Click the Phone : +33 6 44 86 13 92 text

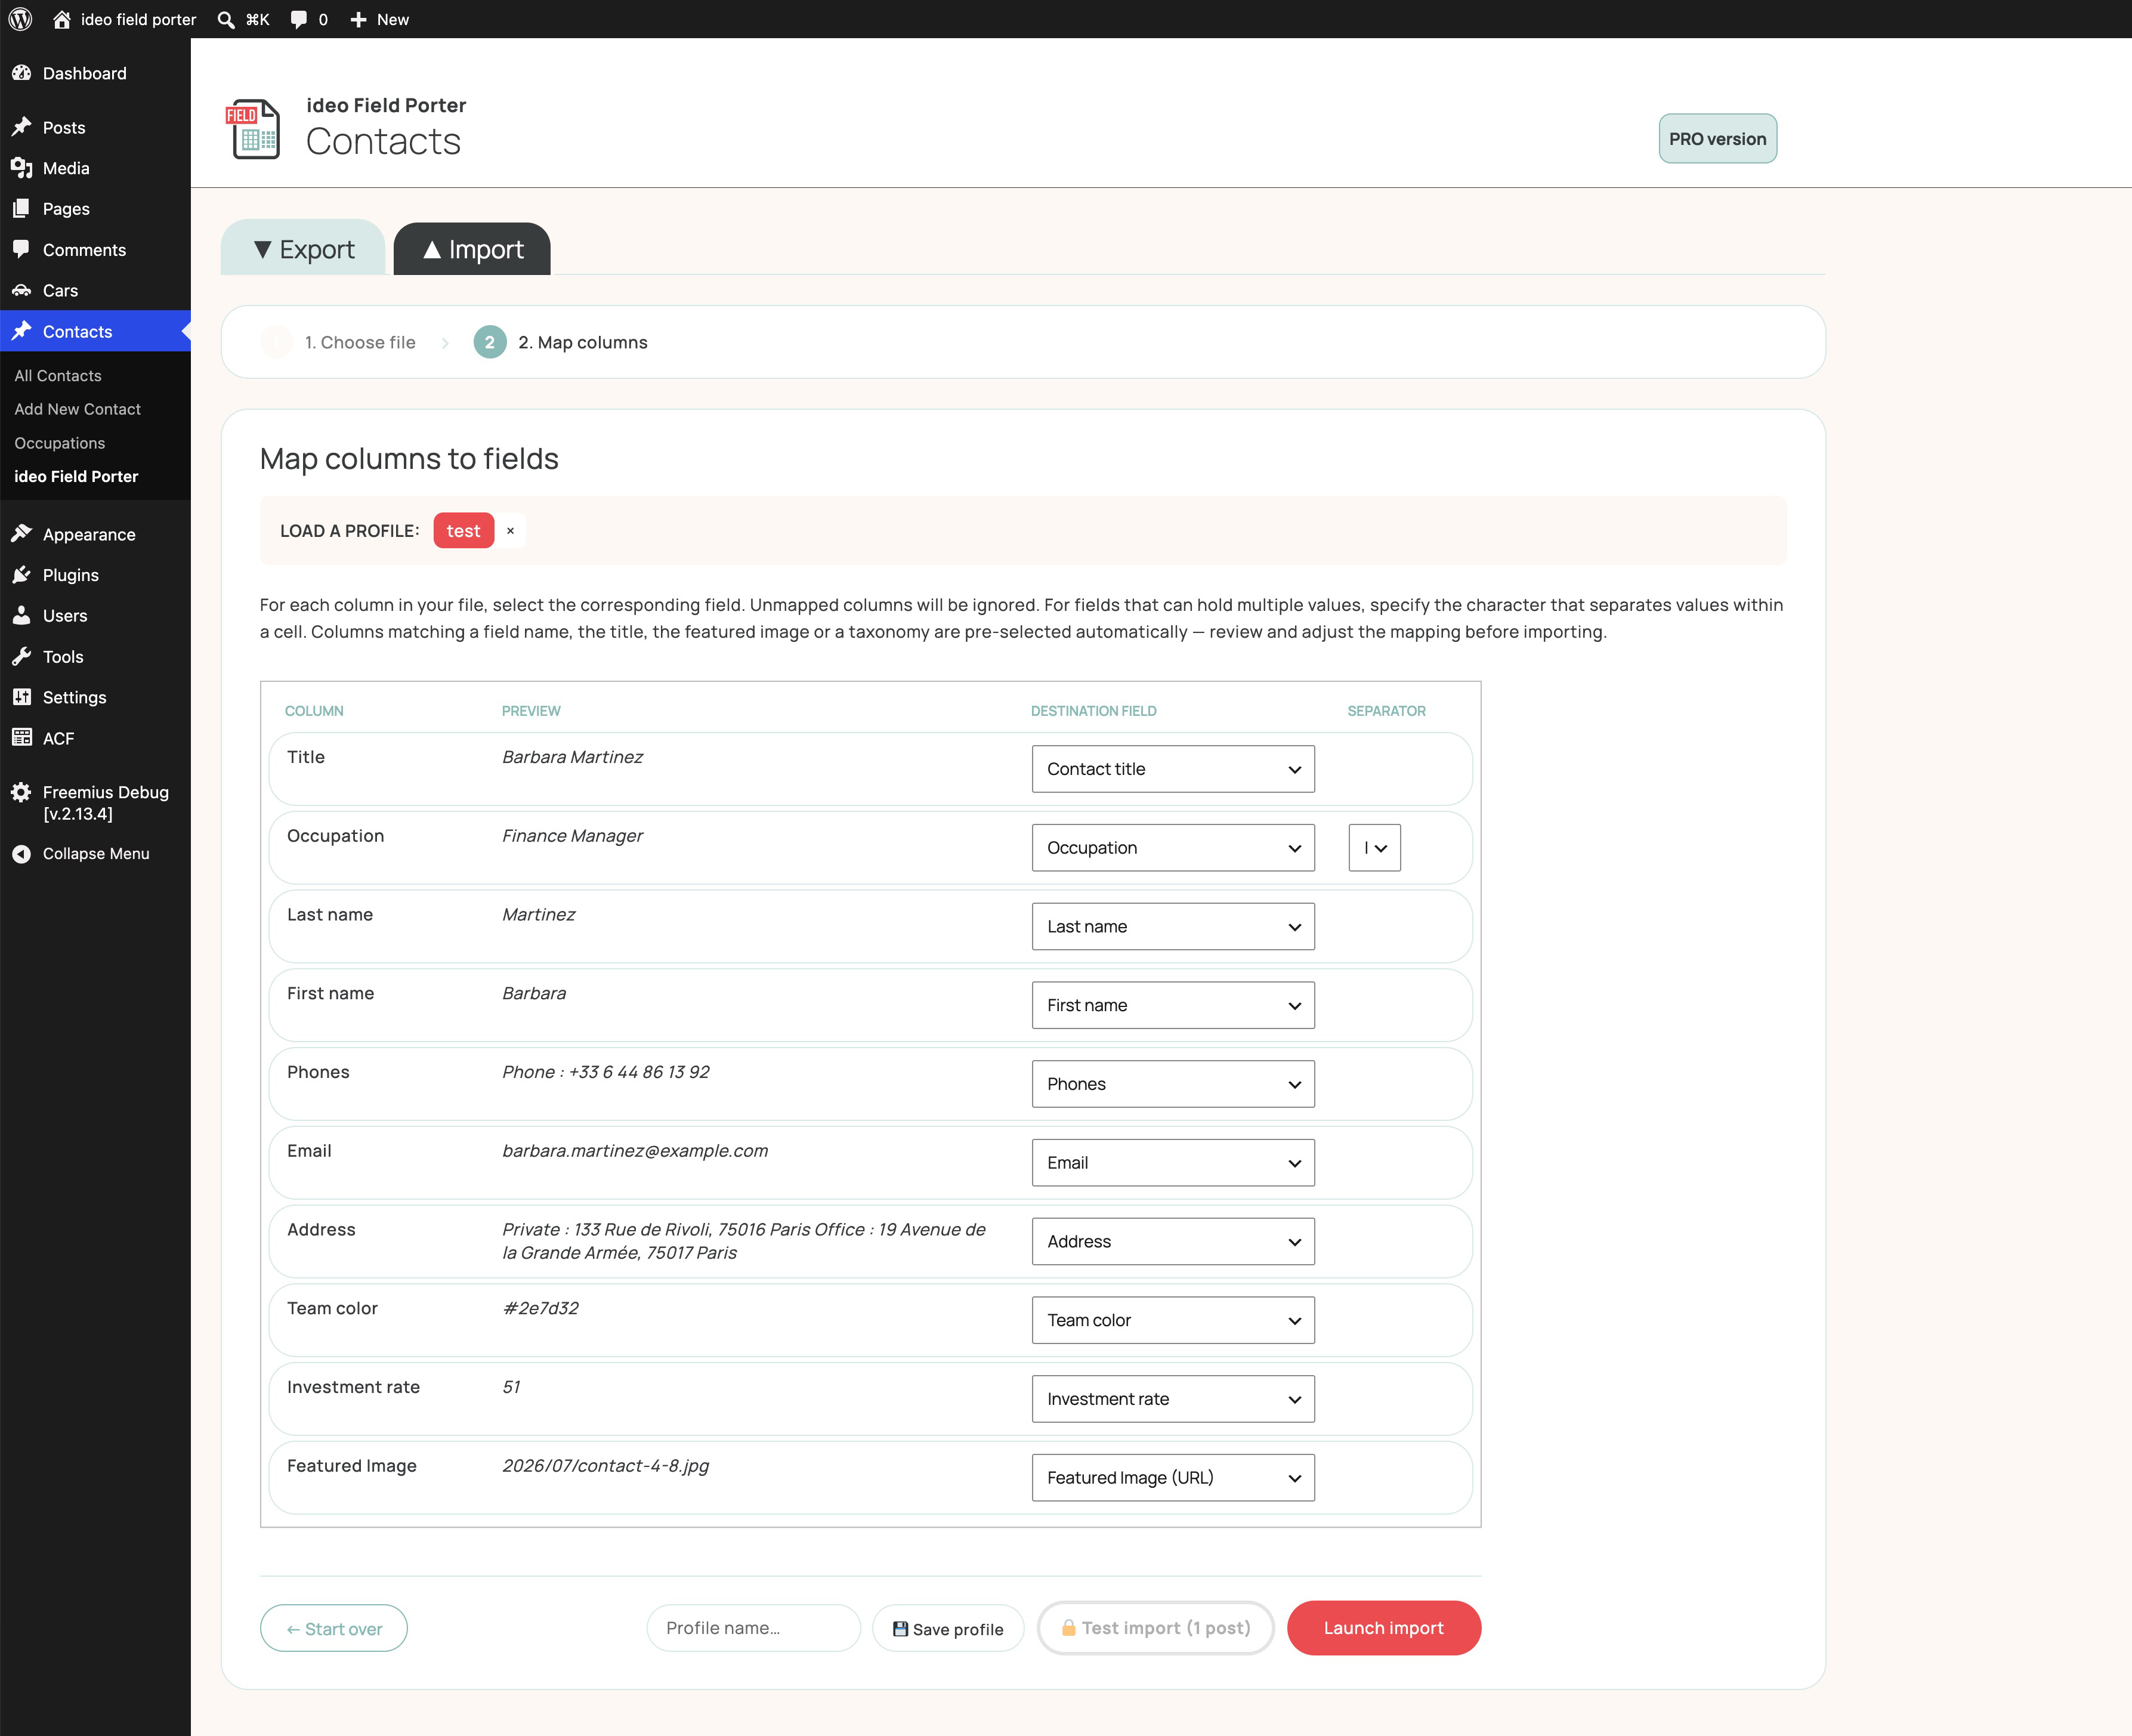click(x=606, y=1072)
